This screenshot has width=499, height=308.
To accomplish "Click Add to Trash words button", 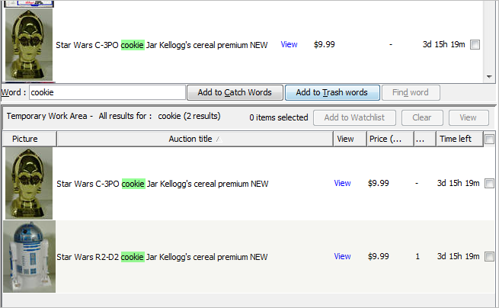I will tap(332, 93).
